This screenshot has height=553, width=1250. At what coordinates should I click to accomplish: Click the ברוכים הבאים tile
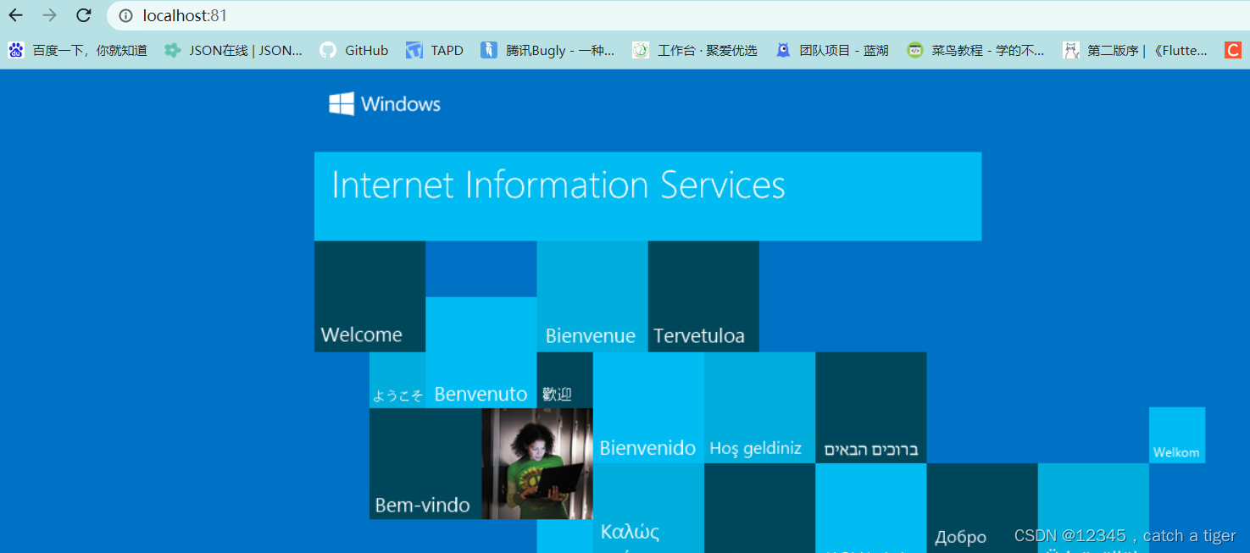[870, 407]
